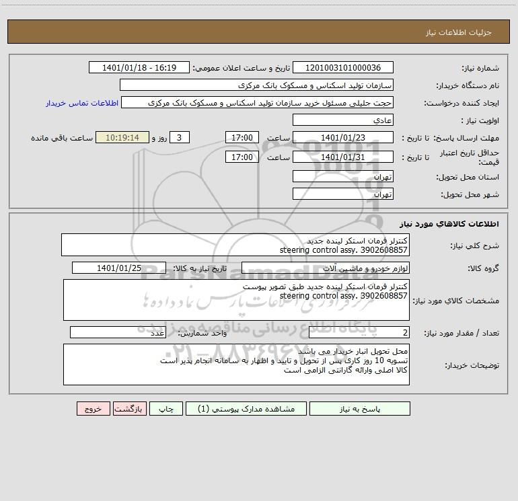
Task: Click the 'مهلت ارسال پاسخ' label
Action: point(466,138)
